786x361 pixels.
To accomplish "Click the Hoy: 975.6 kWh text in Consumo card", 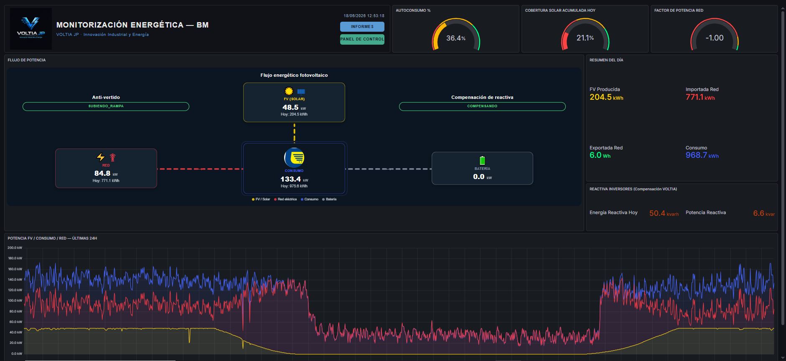I will click(x=294, y=186).
